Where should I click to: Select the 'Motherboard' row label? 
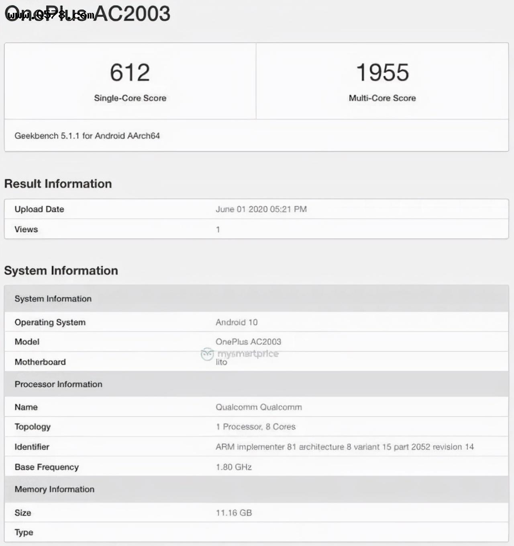(40, 362)
